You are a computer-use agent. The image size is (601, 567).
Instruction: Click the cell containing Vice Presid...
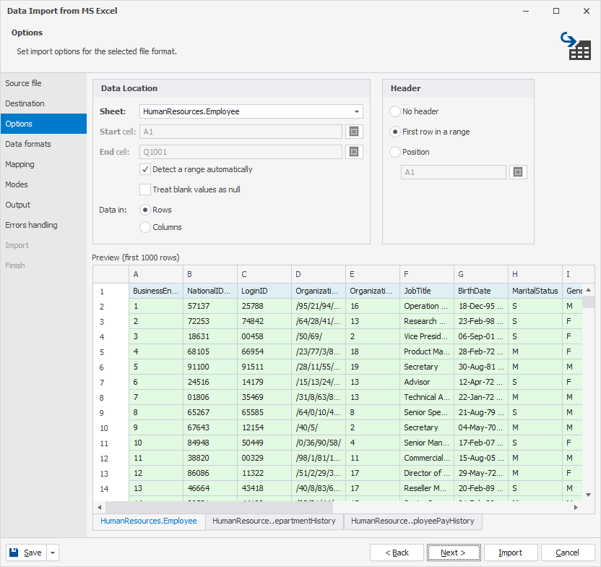point(427,336)
